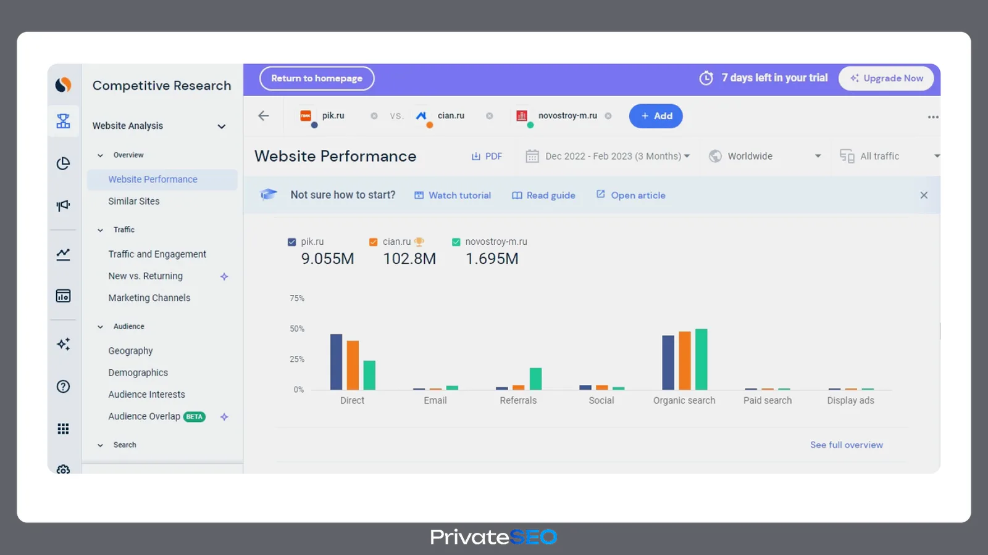This screenshot has height=555, width=988.
Task: Click the green novostroy-m.ru Organic search bar
Action: coord(701,360)
